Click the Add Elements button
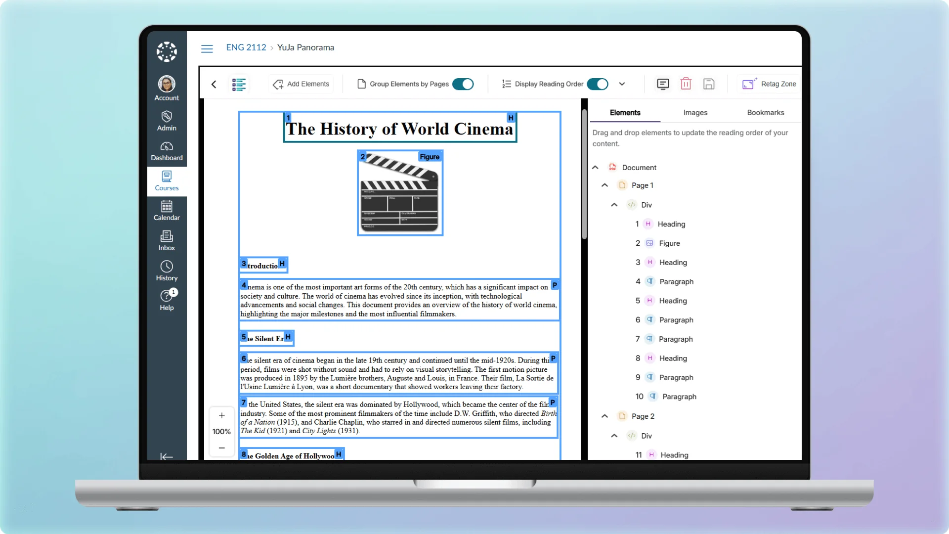This screenshot has height=534, width=949. coord(301,84)
